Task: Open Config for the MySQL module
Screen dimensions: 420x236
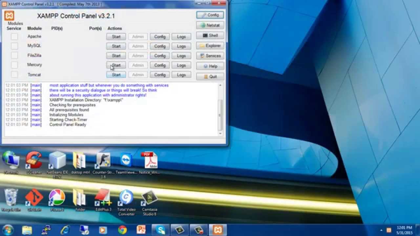Action: click(x=160, y=46)
